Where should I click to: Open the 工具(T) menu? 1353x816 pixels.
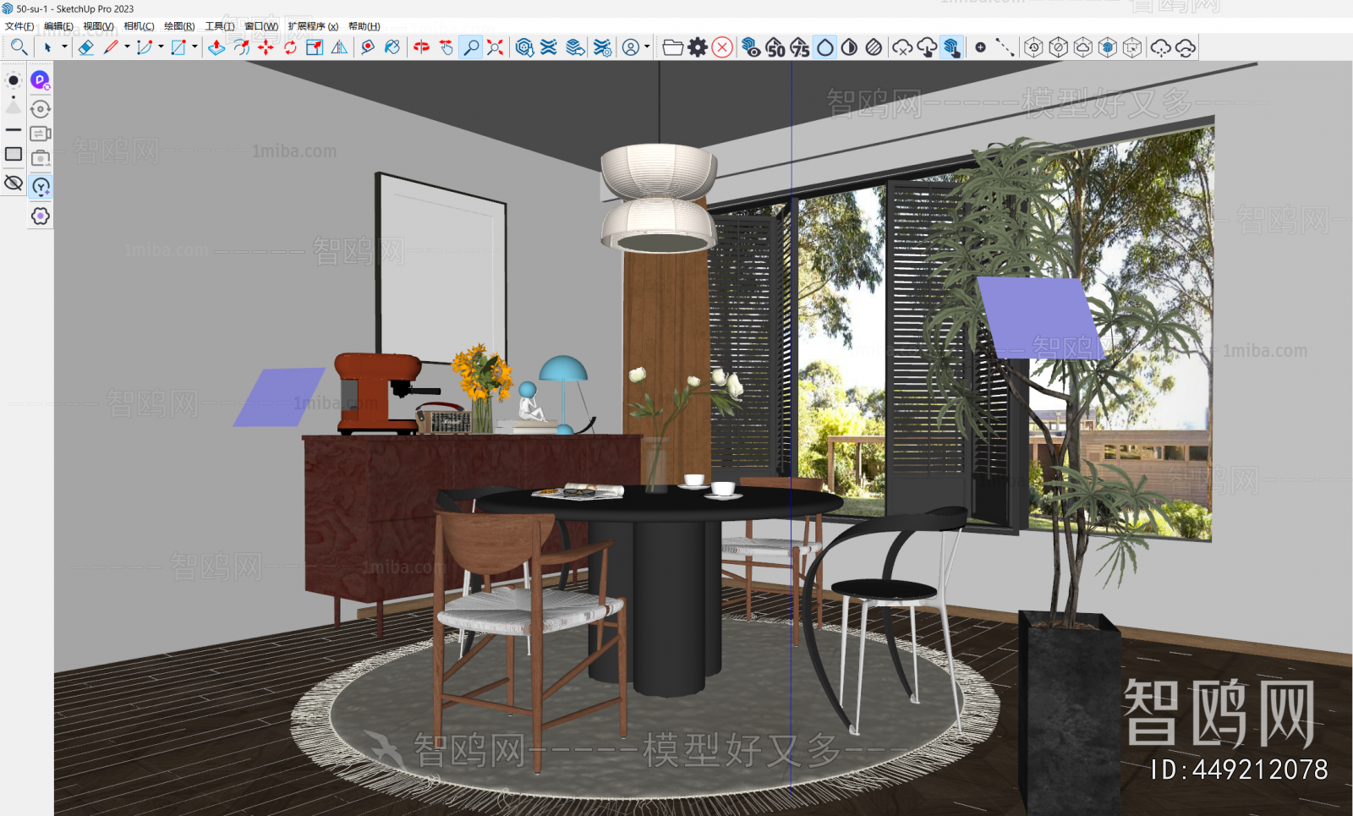point(220,26)
